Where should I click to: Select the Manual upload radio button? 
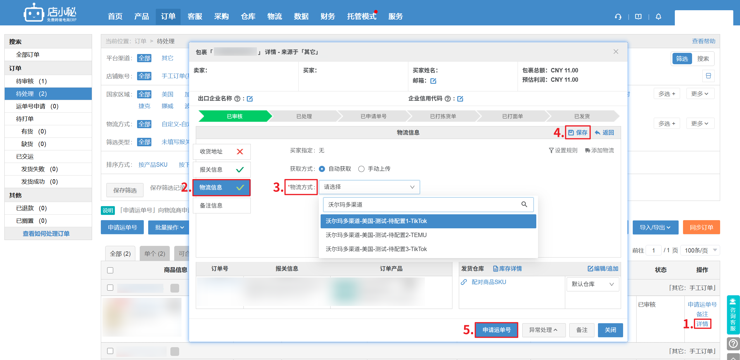point(361,169)
